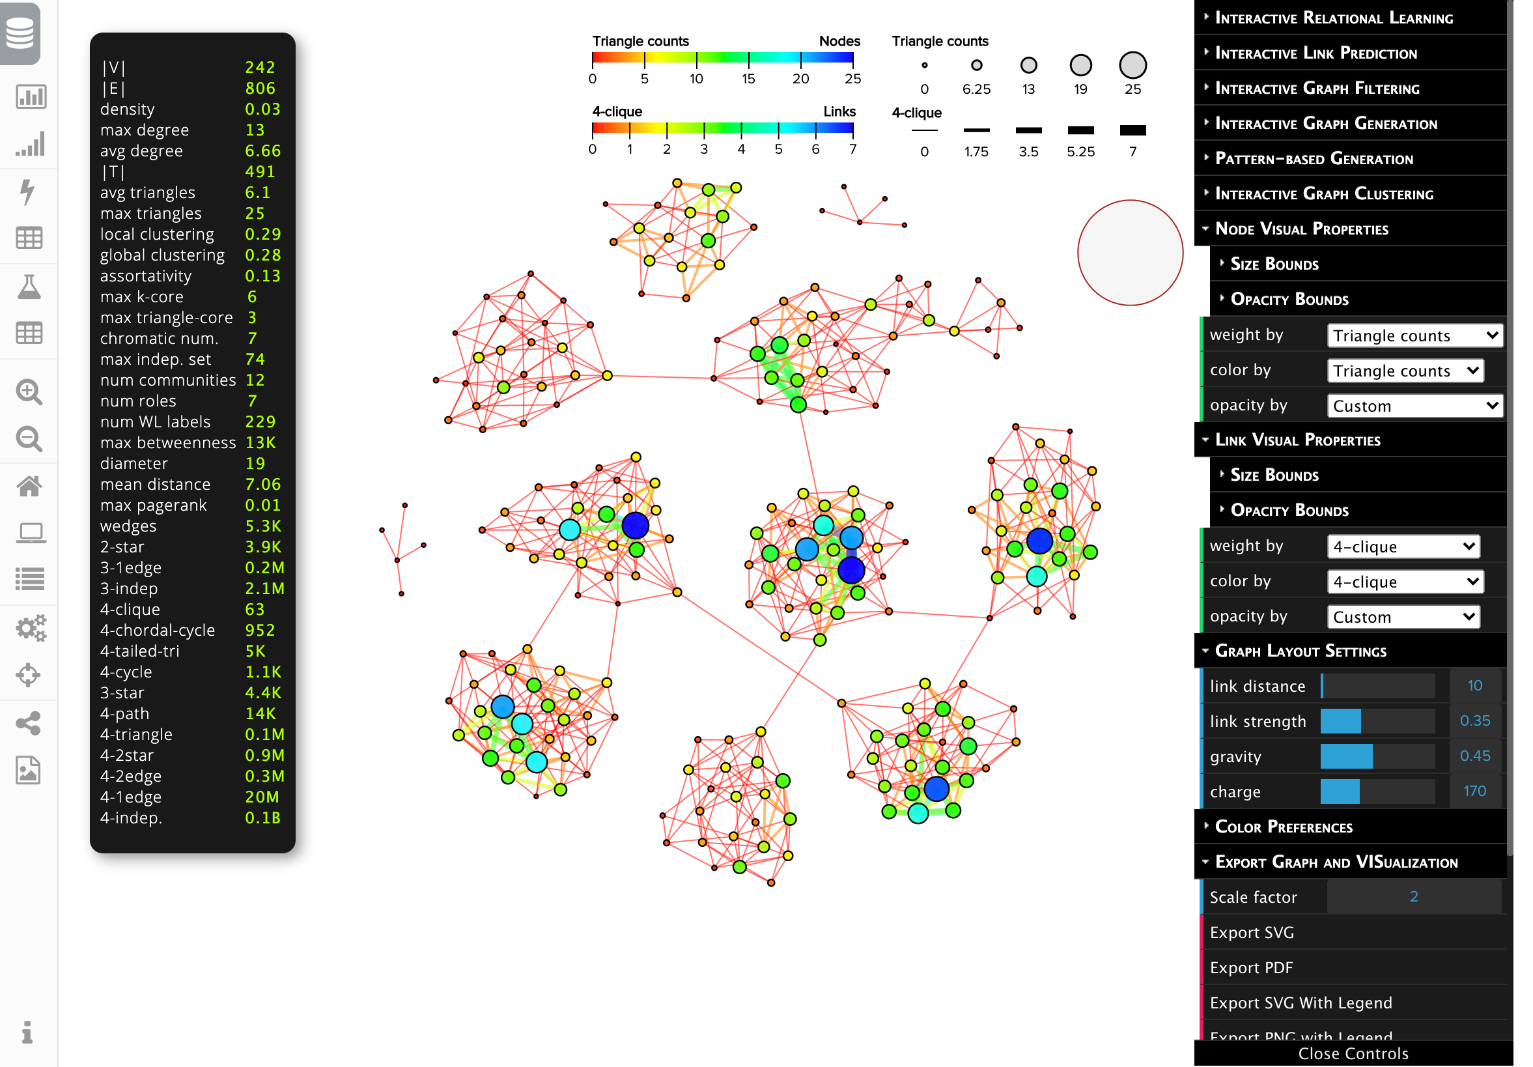This screenshot has width=1533, height=1067.
Task: Click Export PDF
Action: [1354, 968]
